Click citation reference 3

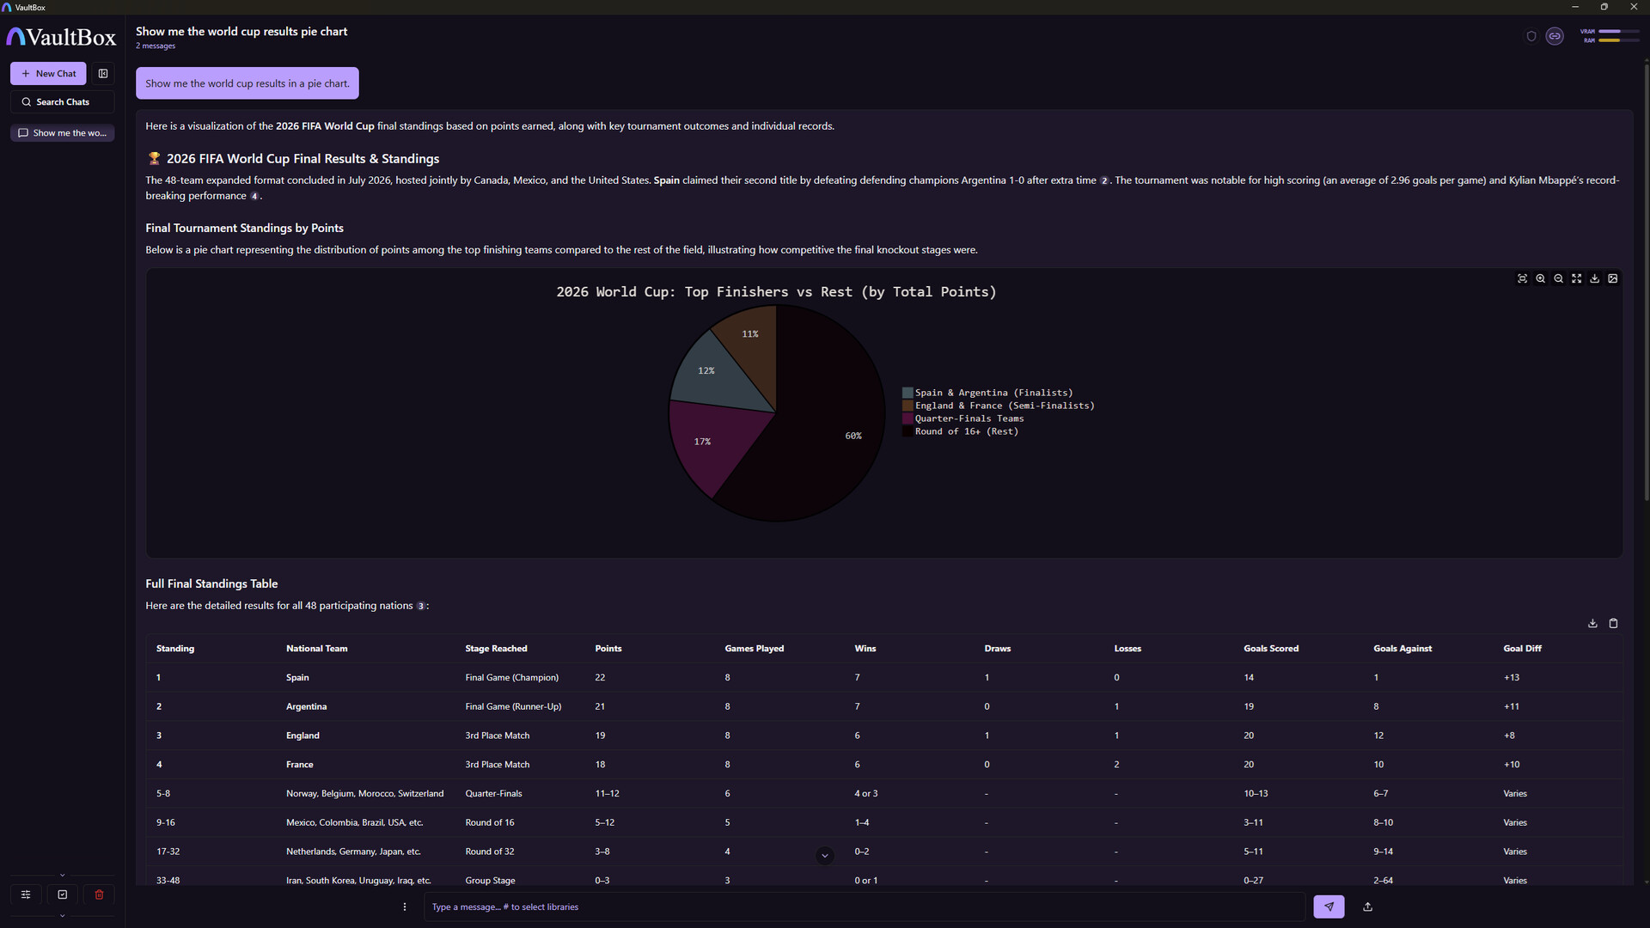[420, 607]
